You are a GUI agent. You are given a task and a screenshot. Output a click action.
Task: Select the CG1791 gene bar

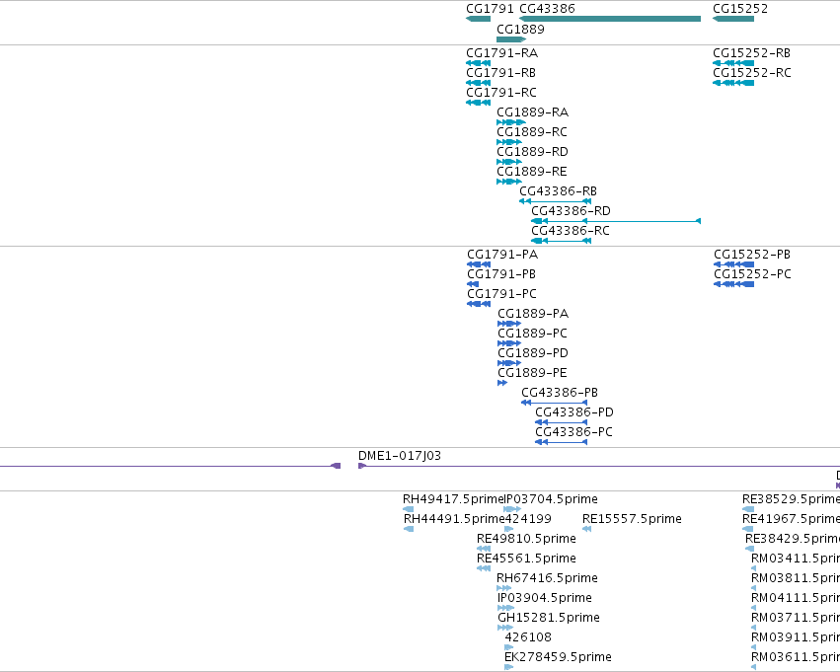click(x=479, y=19)
